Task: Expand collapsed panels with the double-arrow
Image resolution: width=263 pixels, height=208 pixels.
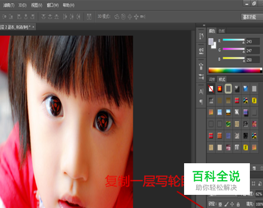Action: 204,25
